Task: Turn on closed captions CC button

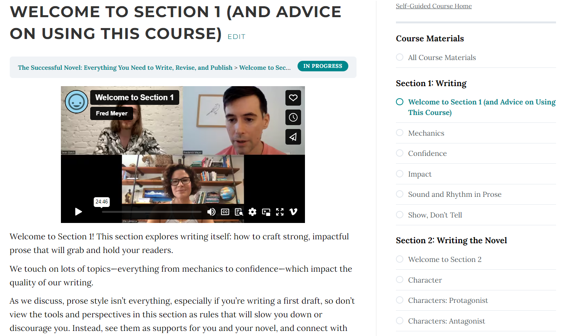Action: tap(225, 212)
